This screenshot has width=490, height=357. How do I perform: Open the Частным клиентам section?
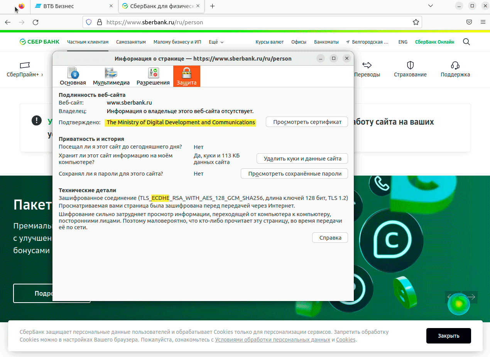coord(88,42)
